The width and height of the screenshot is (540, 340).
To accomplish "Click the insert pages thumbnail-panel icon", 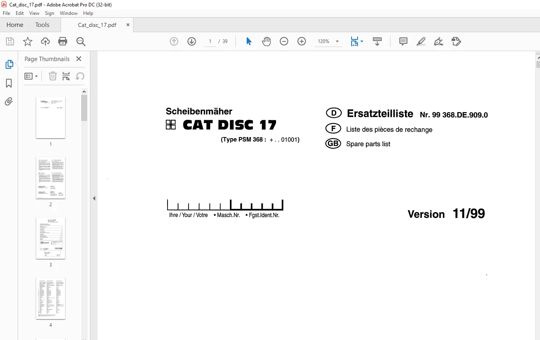I will click(x=66, y=76).
